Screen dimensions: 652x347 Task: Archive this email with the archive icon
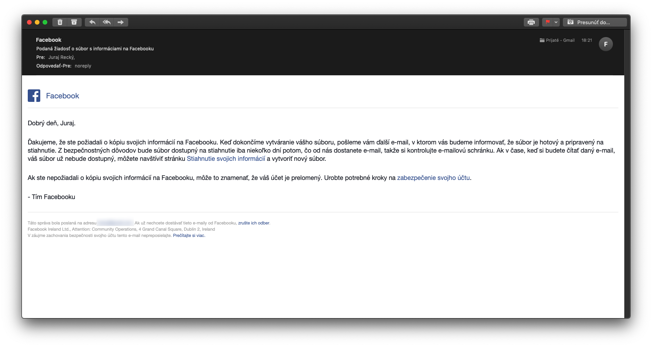pos(74,22)
